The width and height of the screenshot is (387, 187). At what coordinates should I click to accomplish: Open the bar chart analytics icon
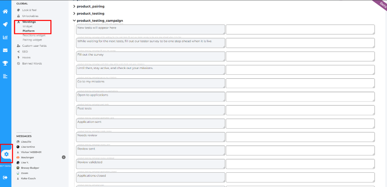[5, 37]
